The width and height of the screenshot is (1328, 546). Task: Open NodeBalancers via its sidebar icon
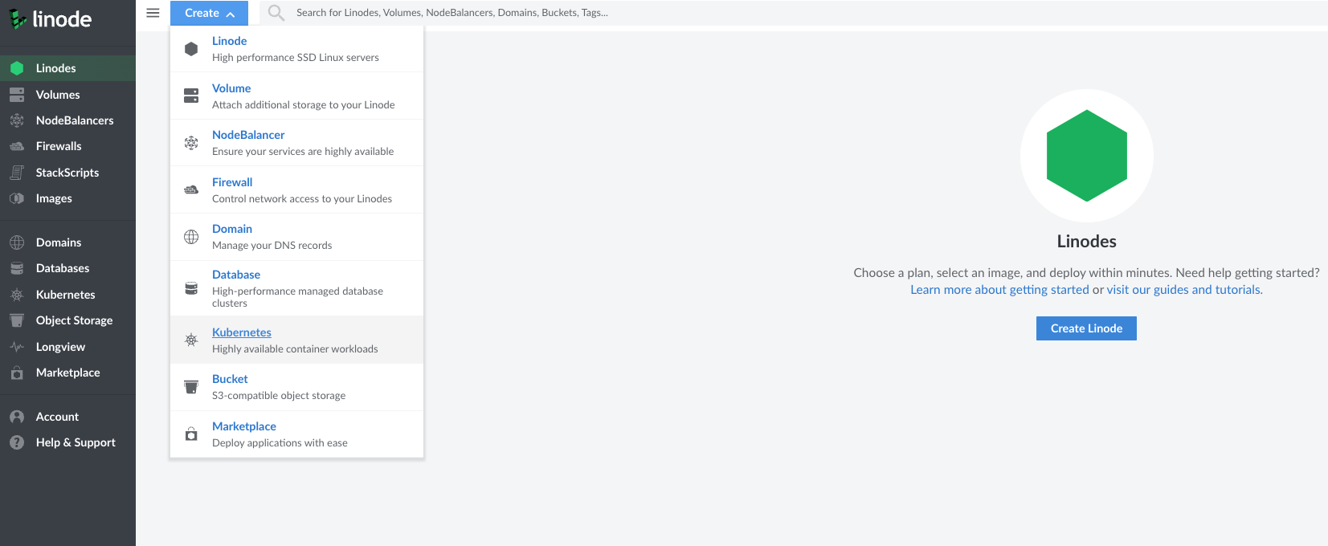[17, 120]
